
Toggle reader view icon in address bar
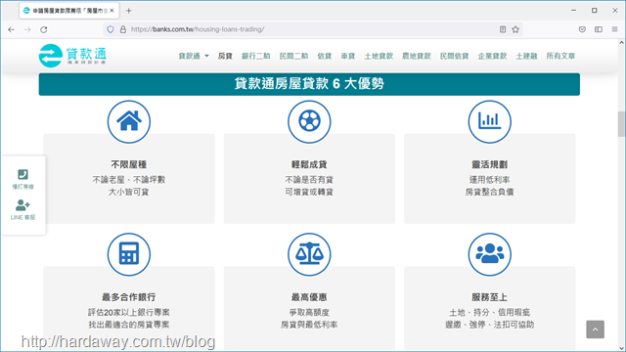503,29
